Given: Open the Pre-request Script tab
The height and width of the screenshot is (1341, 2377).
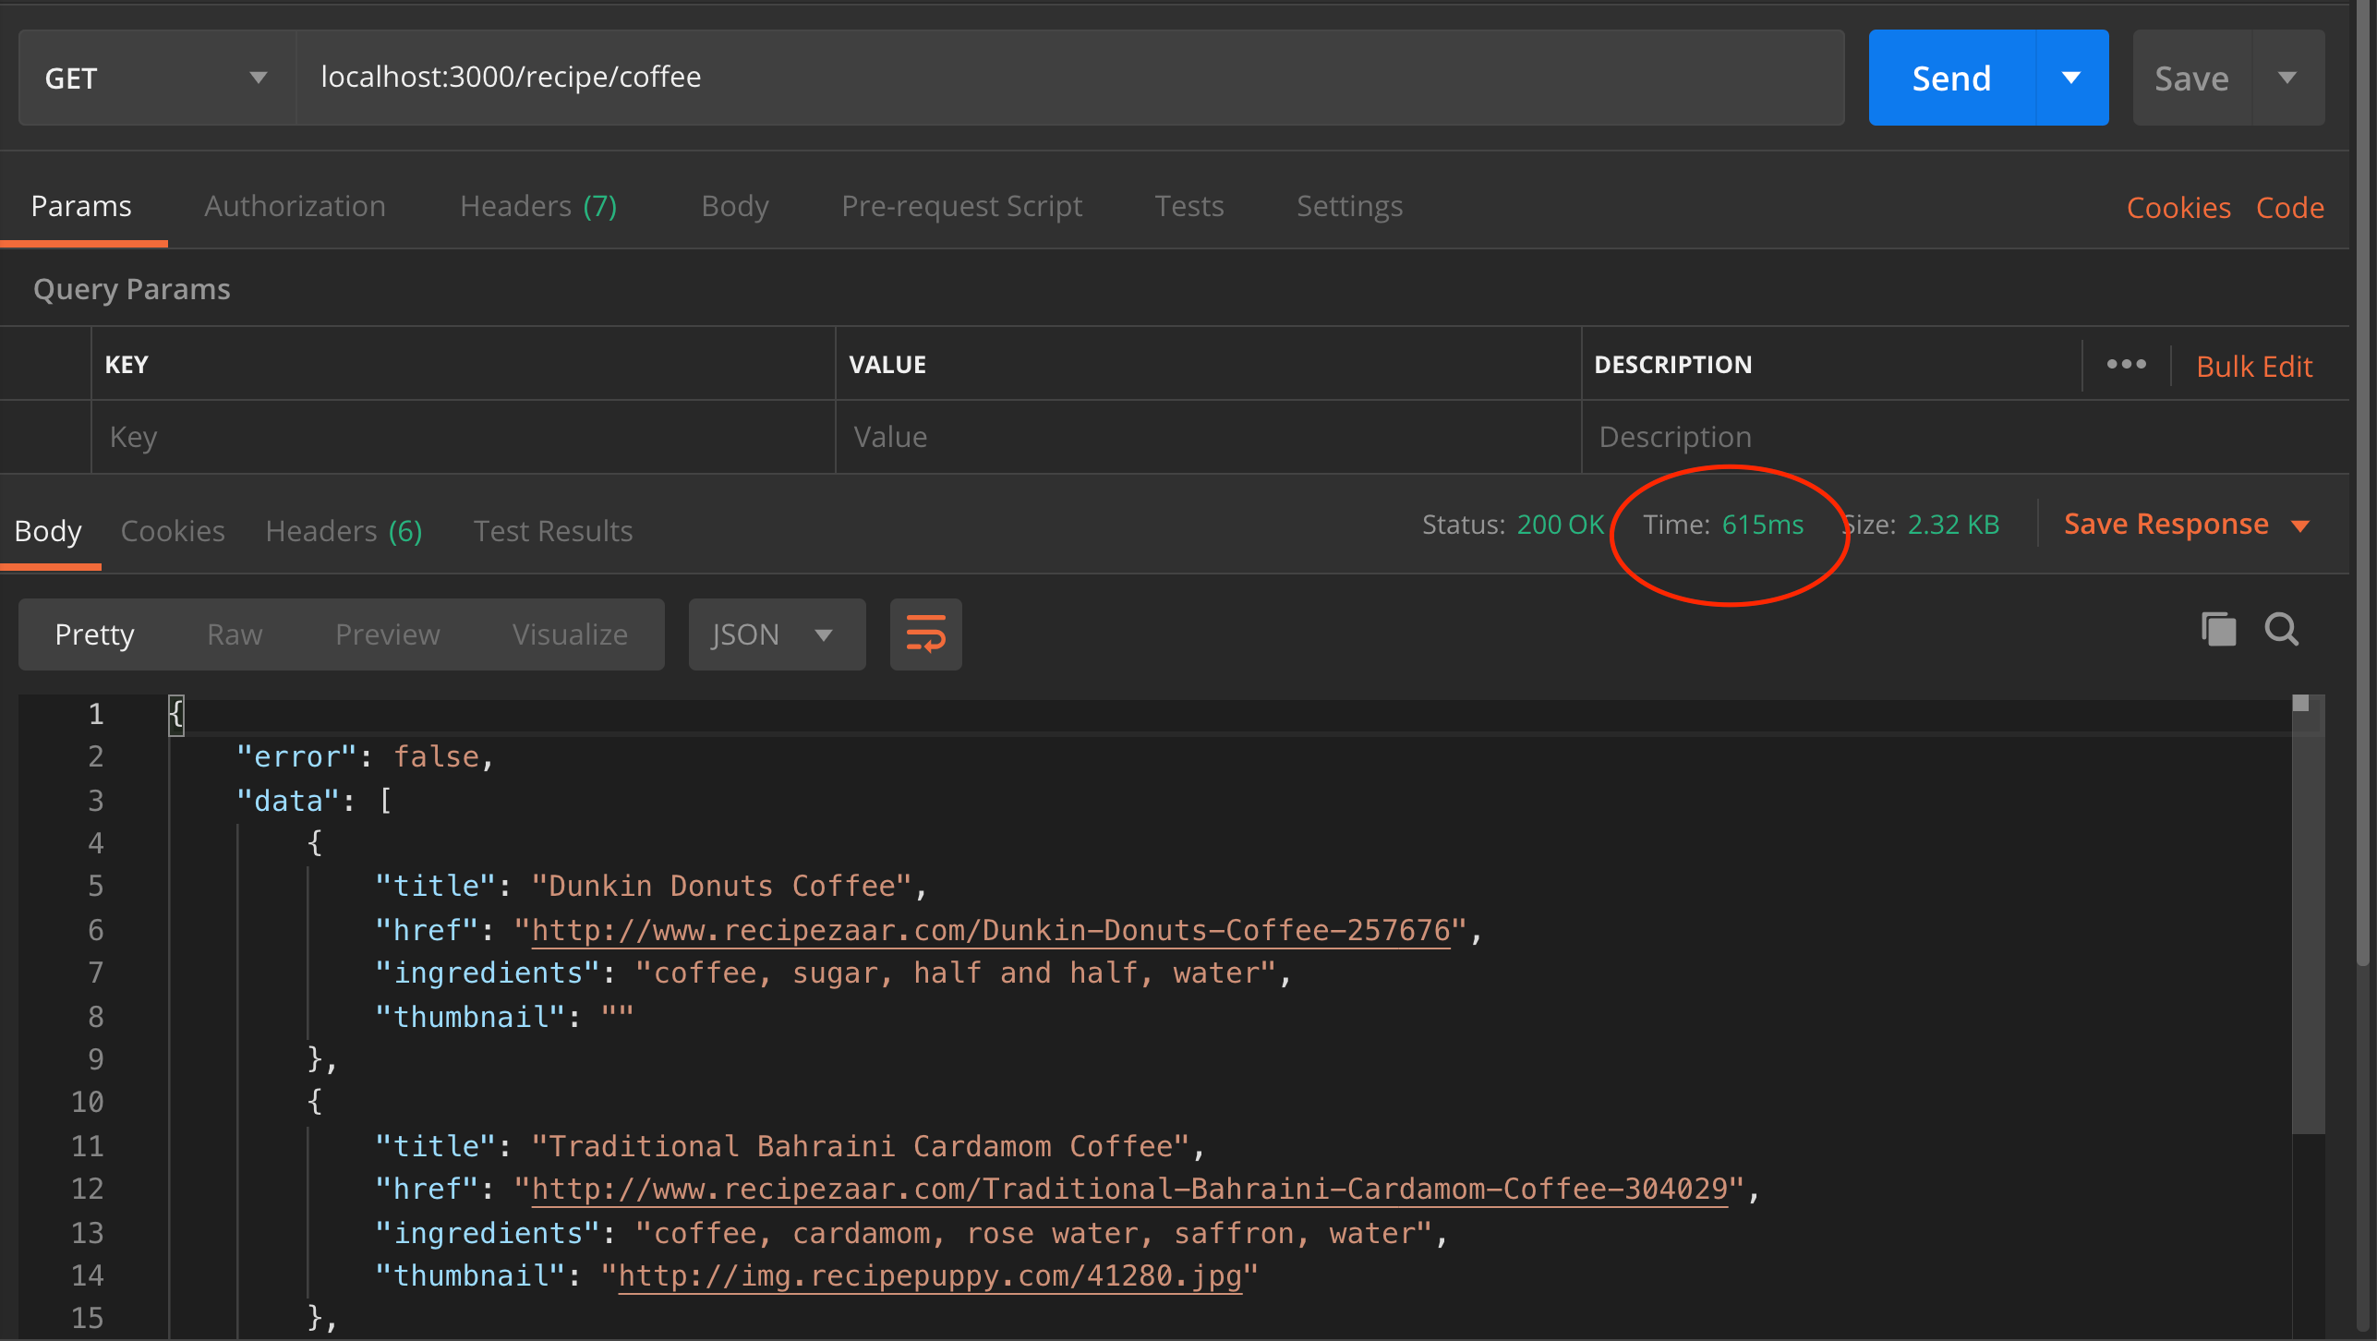Looking at the screenshot, I should (961, 206).
